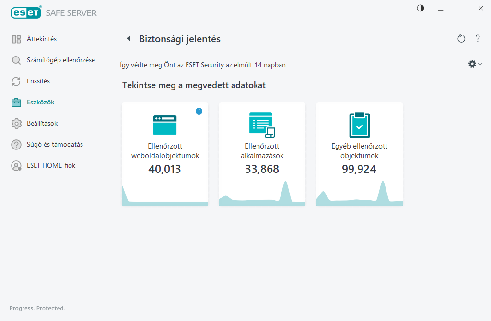The height and width of the screenshot is (321, 491).
Task: Go back using the left arrow
Action: (x=129, y=38)
